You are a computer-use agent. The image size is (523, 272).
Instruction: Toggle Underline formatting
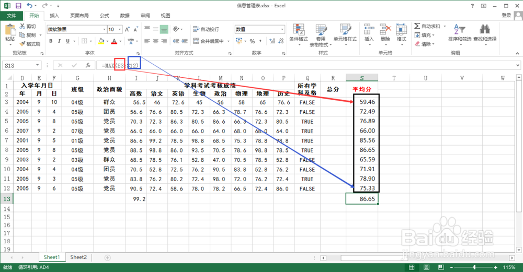(x=67, y=41)
